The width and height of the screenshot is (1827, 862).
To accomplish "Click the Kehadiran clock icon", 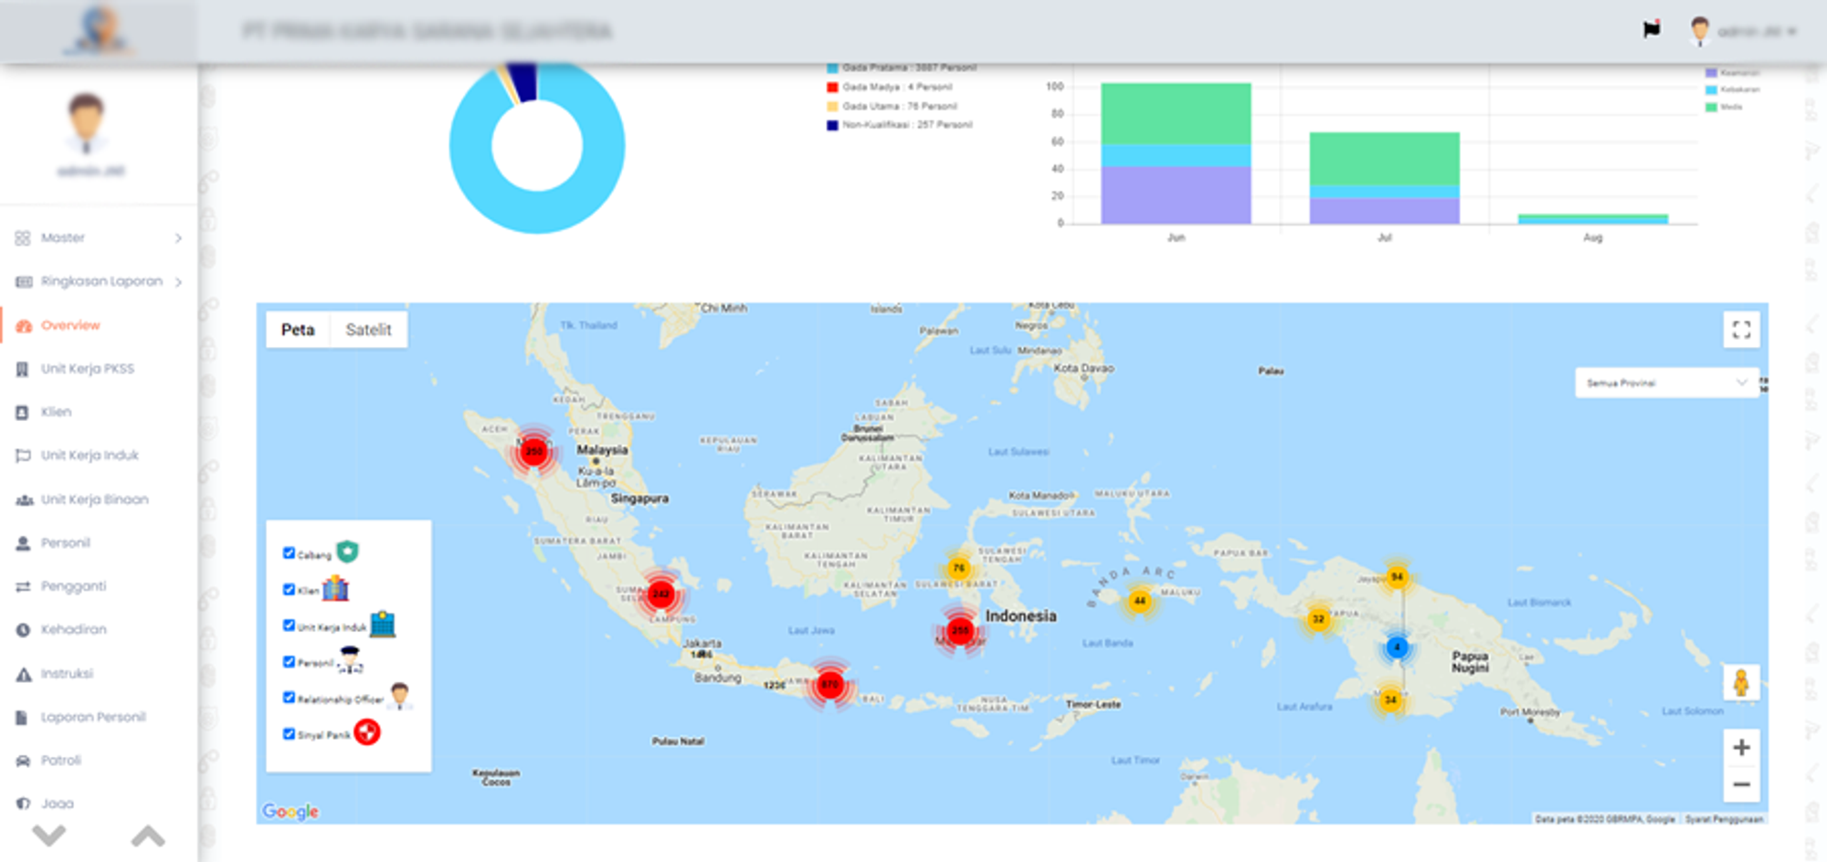I will 23,630.
